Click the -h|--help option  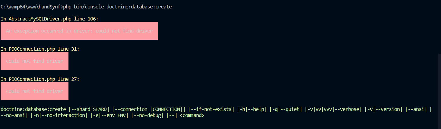point(252,109)
